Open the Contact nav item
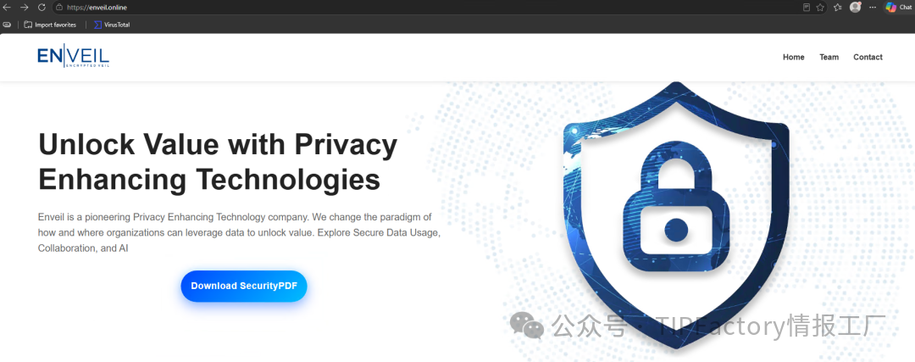Screen dimensions: 915x362 click(868, 57)
